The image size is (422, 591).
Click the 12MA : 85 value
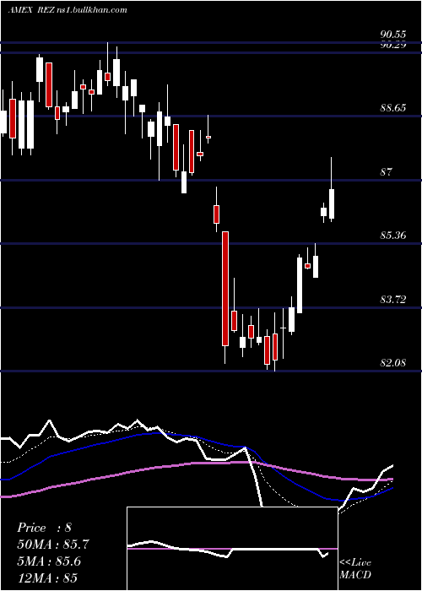[x=47, y=577]
